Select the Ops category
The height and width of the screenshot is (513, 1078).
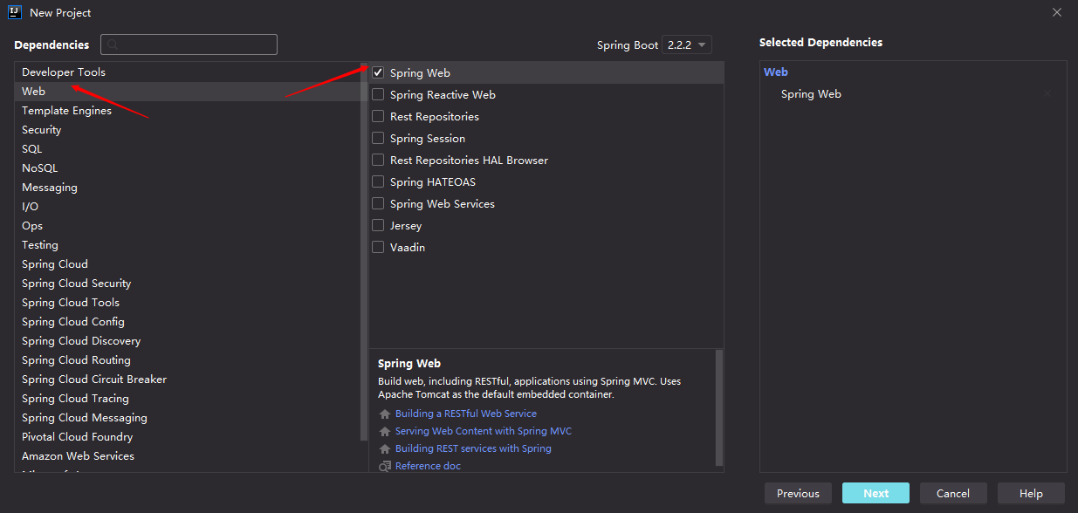tap(188, 226)
